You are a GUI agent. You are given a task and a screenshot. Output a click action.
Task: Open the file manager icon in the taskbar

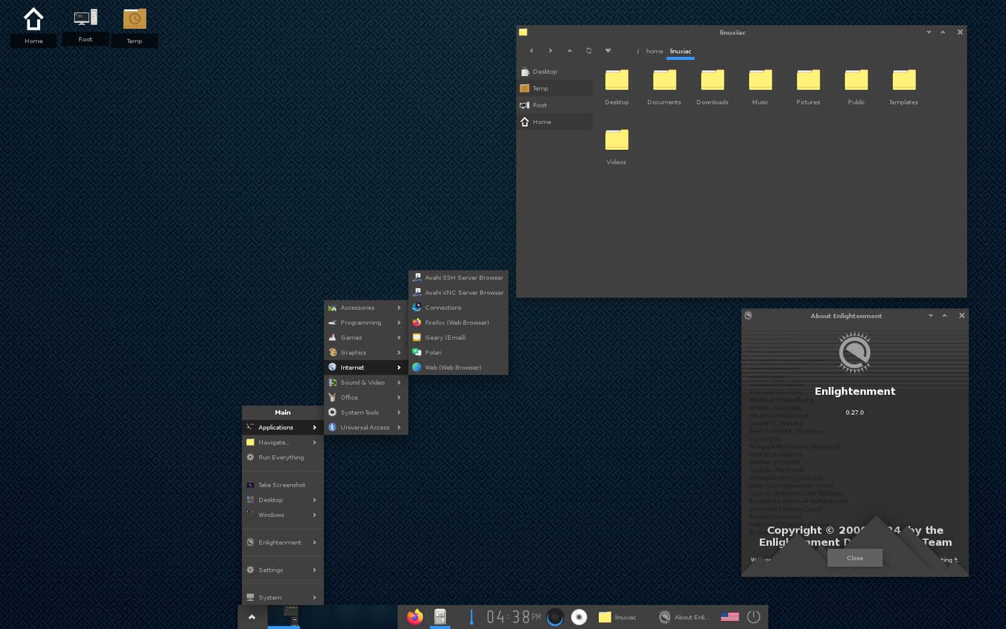pyautogui.click(x=440, y=616)
